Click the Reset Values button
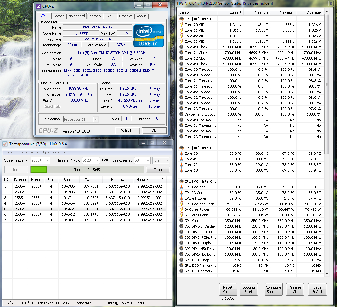 (228, 290)
